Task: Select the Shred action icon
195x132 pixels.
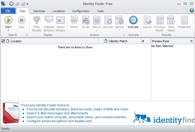Action: (x=74, y=20)
